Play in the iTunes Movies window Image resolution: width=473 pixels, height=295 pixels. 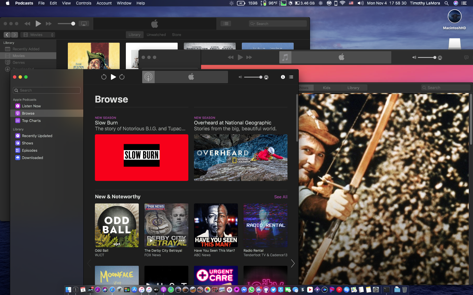pyautogui.click(x=38, y=24)
